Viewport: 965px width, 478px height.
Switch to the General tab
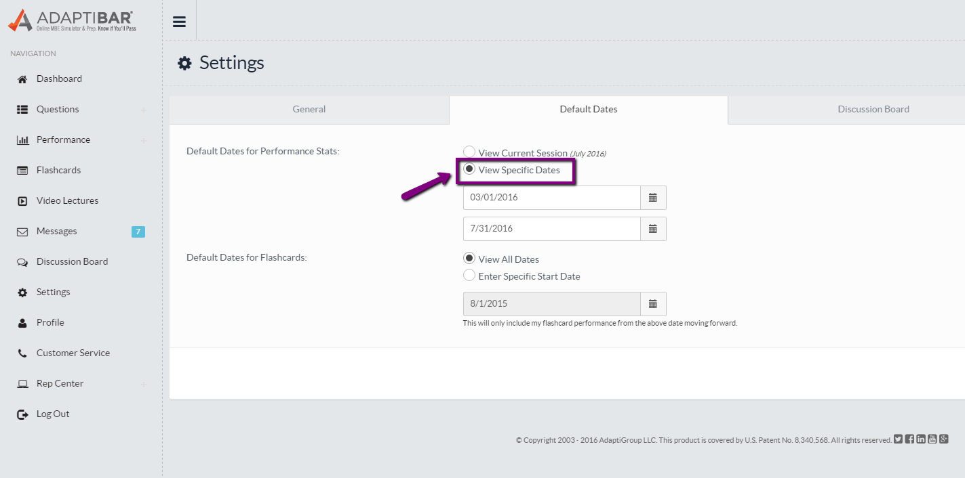pos(309,110)
